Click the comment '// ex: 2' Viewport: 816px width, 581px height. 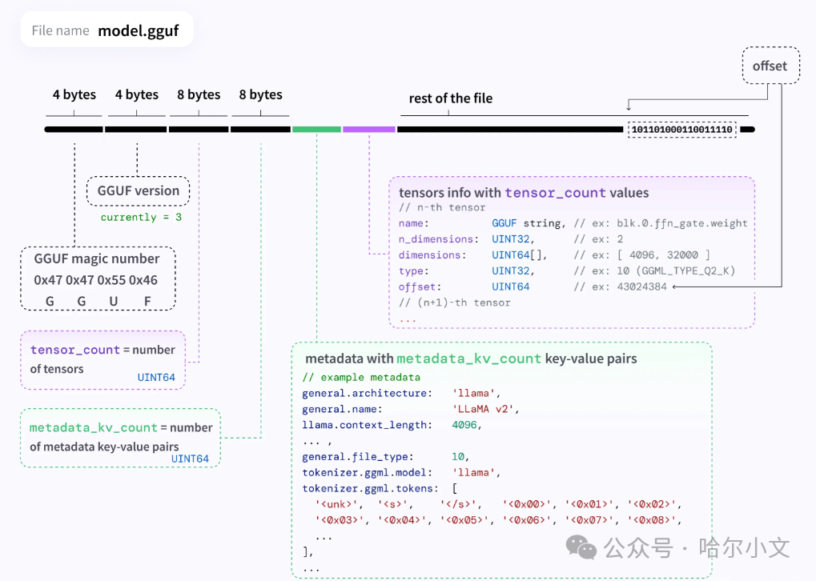click(598, 239)
